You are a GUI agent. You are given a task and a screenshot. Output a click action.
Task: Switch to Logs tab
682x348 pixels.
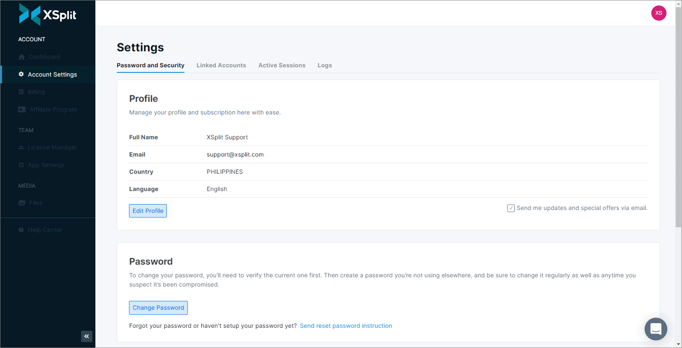click(325, 65)
